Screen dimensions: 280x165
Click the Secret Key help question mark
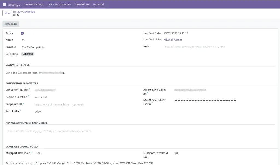point(152,103)
